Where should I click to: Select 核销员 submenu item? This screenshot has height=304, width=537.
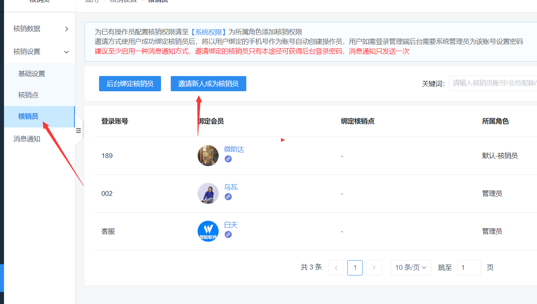(x=39, y=117)
